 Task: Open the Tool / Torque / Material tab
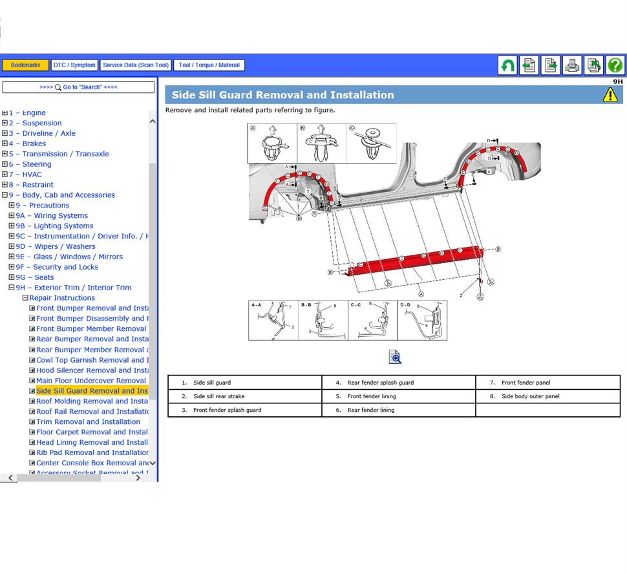click(209, 65)
